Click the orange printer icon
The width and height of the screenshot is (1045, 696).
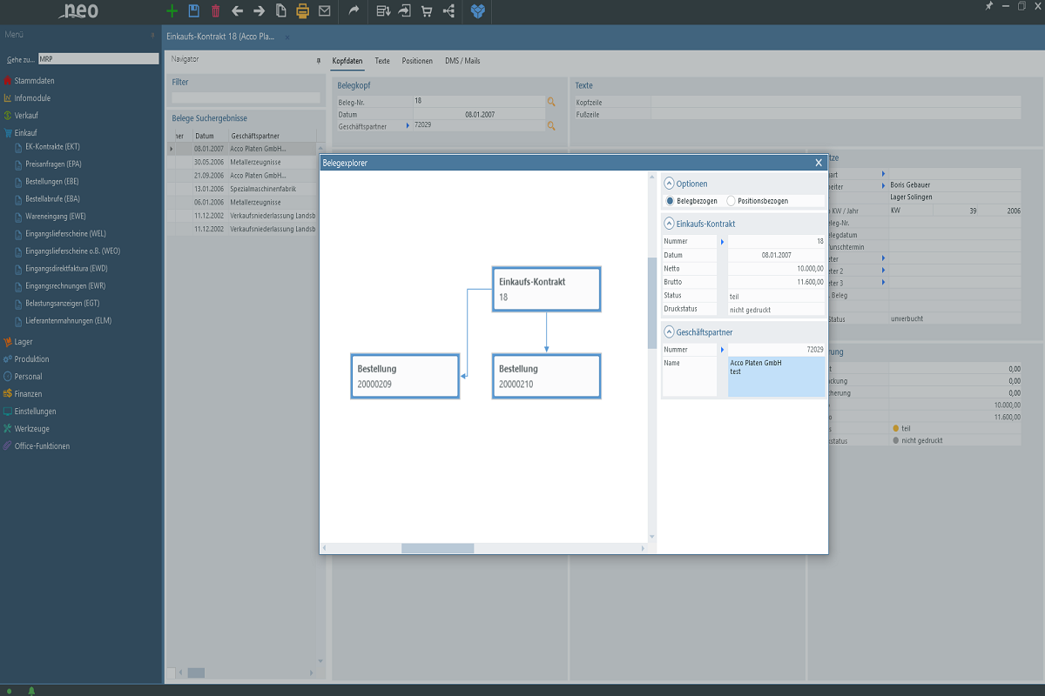(x=302, y=11)
